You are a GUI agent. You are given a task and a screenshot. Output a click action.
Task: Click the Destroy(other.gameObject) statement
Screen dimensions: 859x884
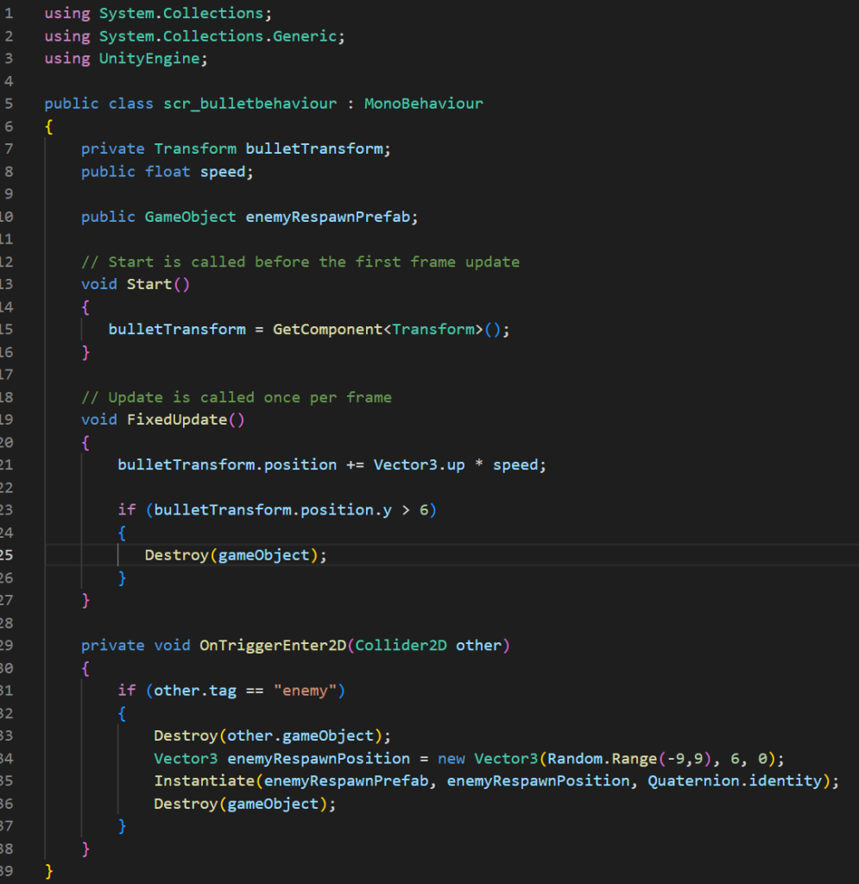[x=272, y=736]
